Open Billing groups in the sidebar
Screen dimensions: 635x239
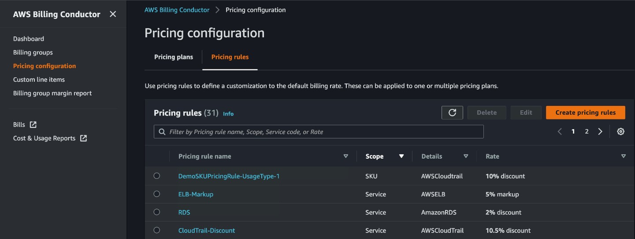(x=33, y=52)
